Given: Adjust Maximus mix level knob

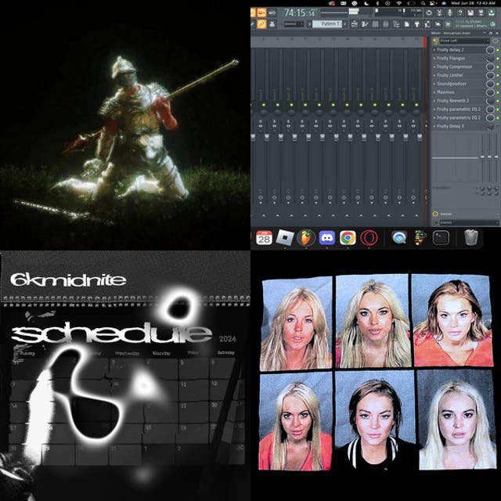Looking at the screenshot, I should [490, 92].
